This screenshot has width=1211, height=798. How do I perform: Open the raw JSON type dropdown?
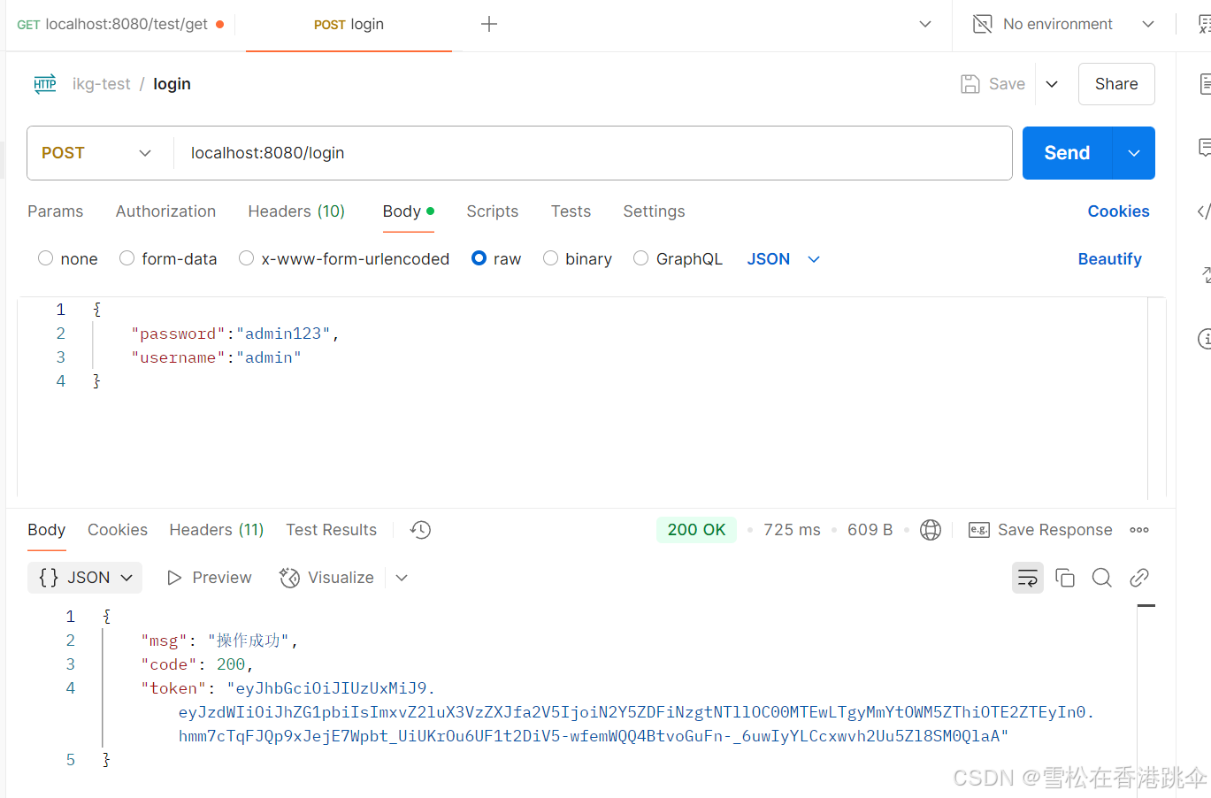tap(784, 259)
